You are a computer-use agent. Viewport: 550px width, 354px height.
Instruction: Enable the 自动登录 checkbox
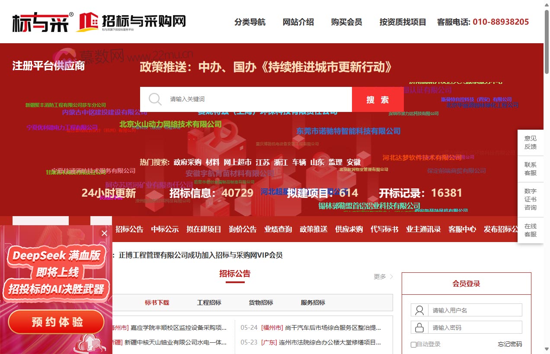[x=413, y=344]
